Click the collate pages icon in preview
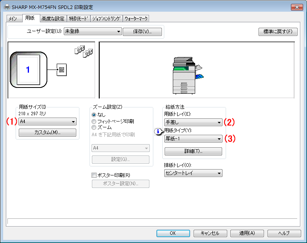This screenshot has height=243, width=307. point(84,52)
